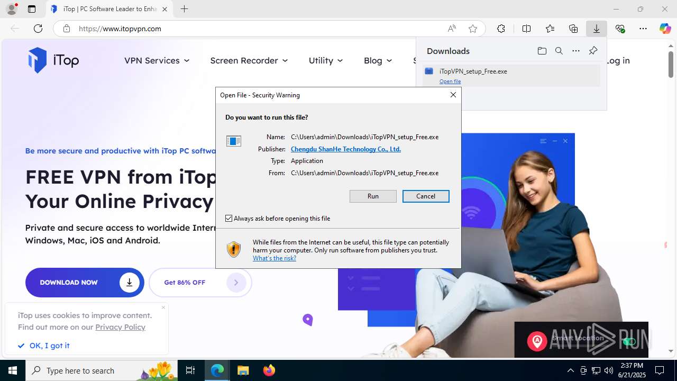Viewport: 677px width, 381px height.
Task: View site information via the lock icon
Action: click(67, 29)
